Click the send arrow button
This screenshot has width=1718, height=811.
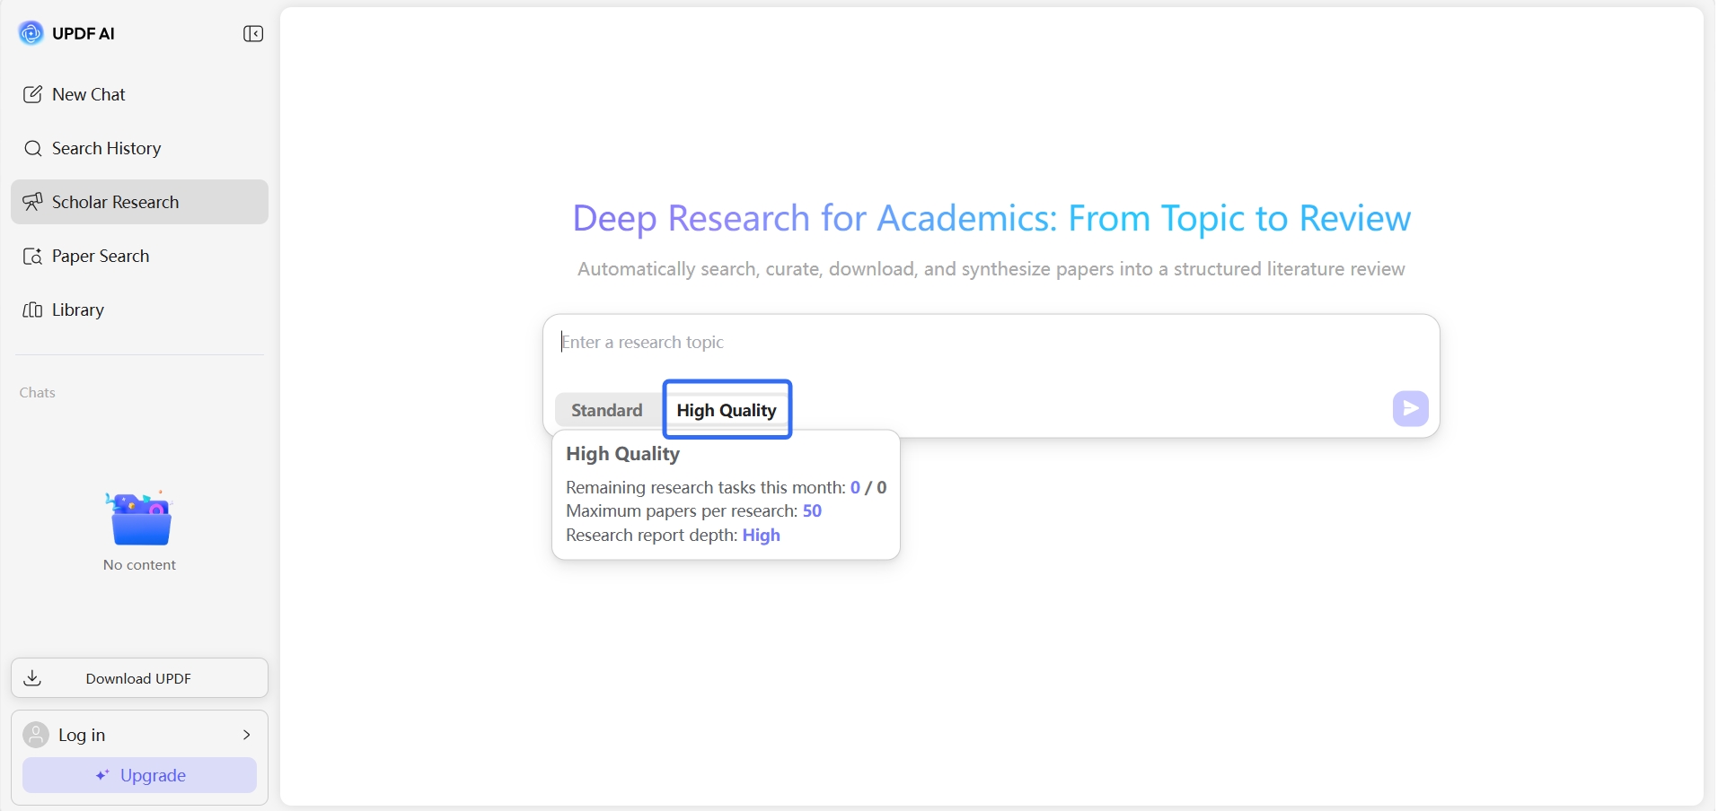click(x=1410, y=408)
